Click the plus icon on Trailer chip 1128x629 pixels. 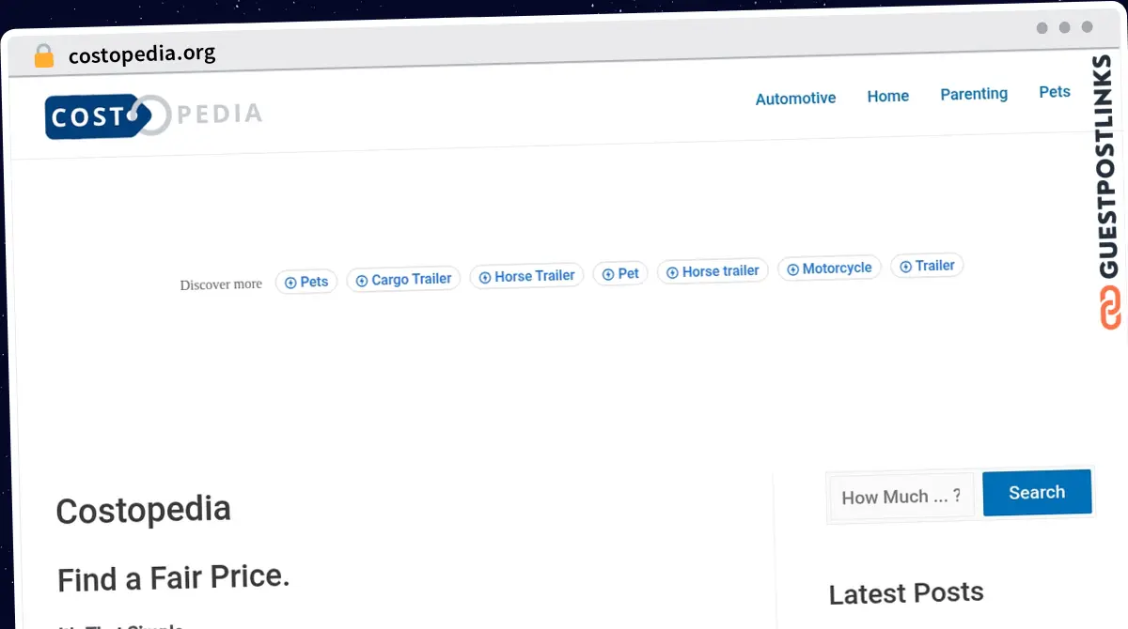click(x=905, y=267)
